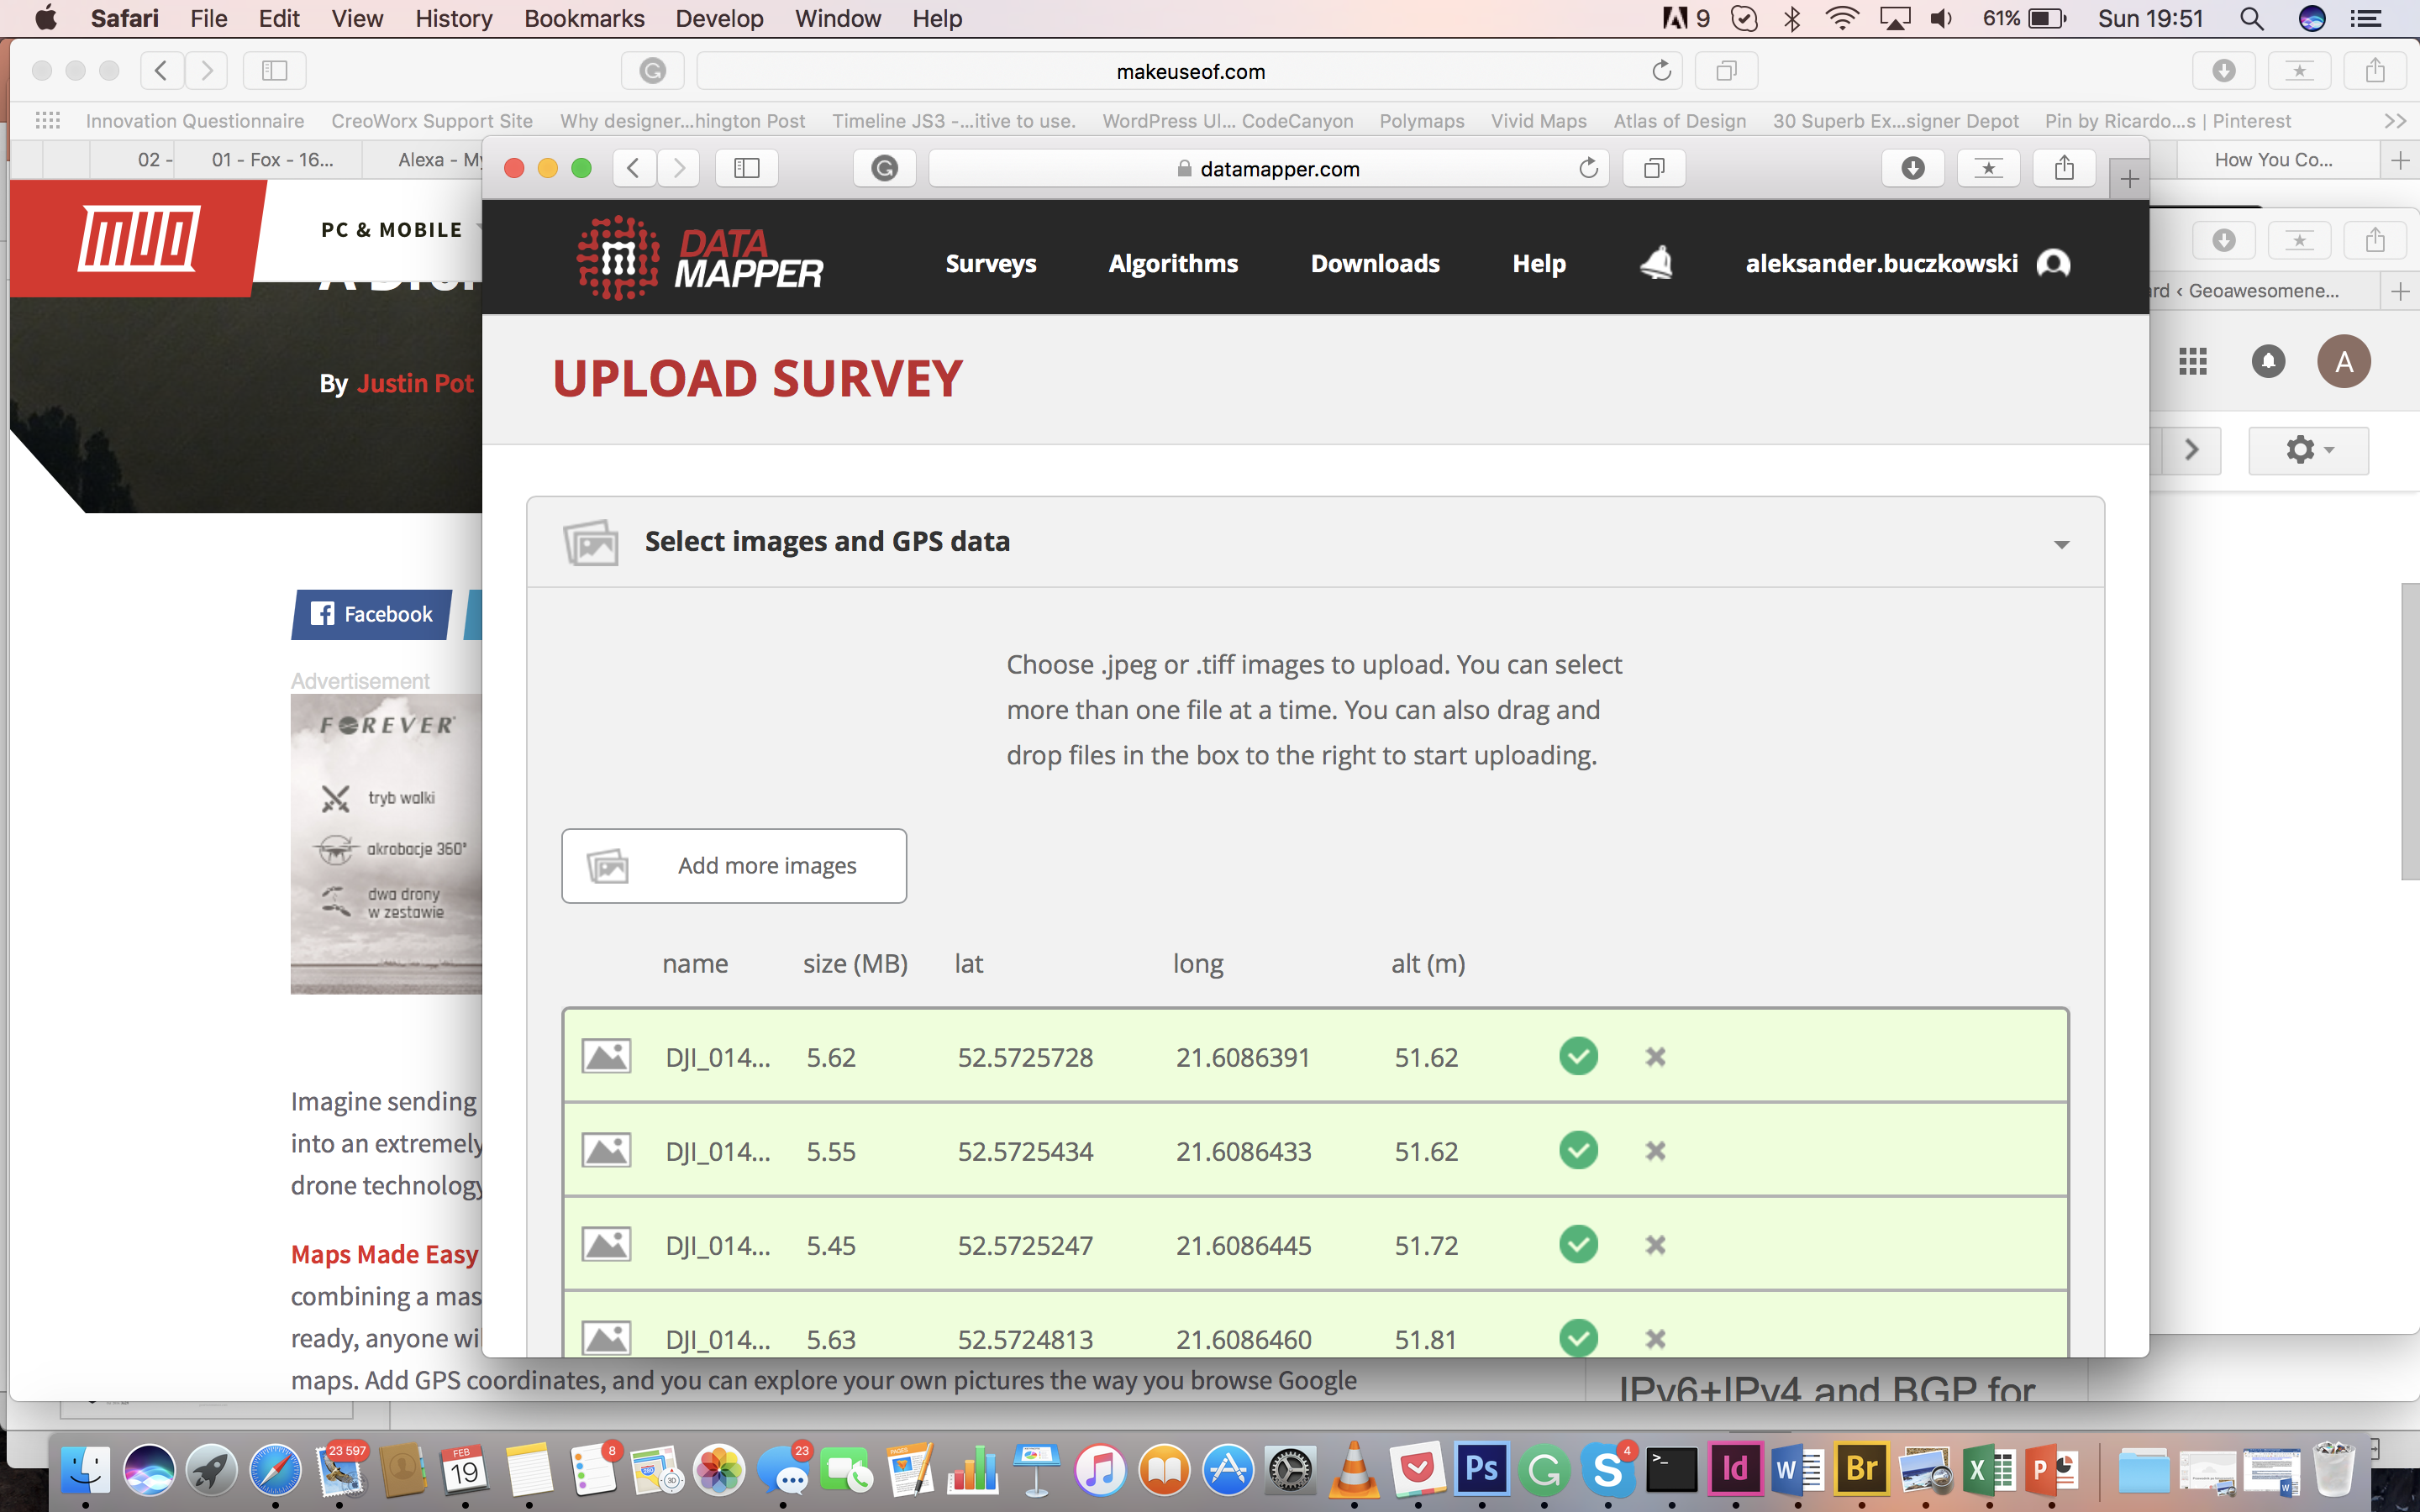Viewport: 2420px width, 1512px height.
Task: Open downloads icon in datamapper Safari toolbar
Action: pos(1912,168)
